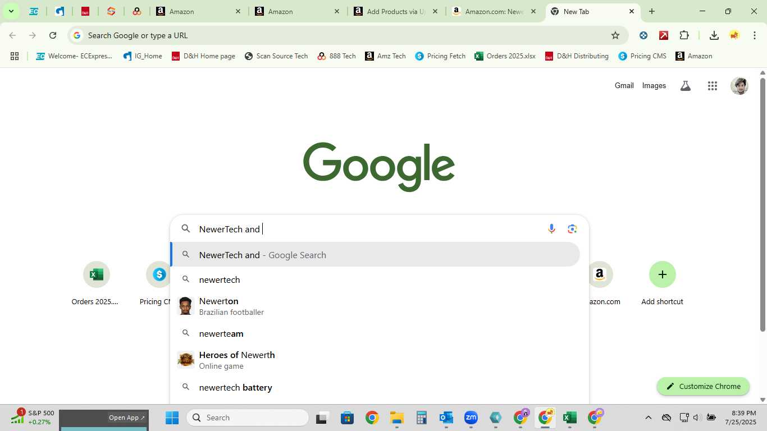Select the 'newertech' suggestion
Viewport: 767px width, 431px height.
point(375,279)
